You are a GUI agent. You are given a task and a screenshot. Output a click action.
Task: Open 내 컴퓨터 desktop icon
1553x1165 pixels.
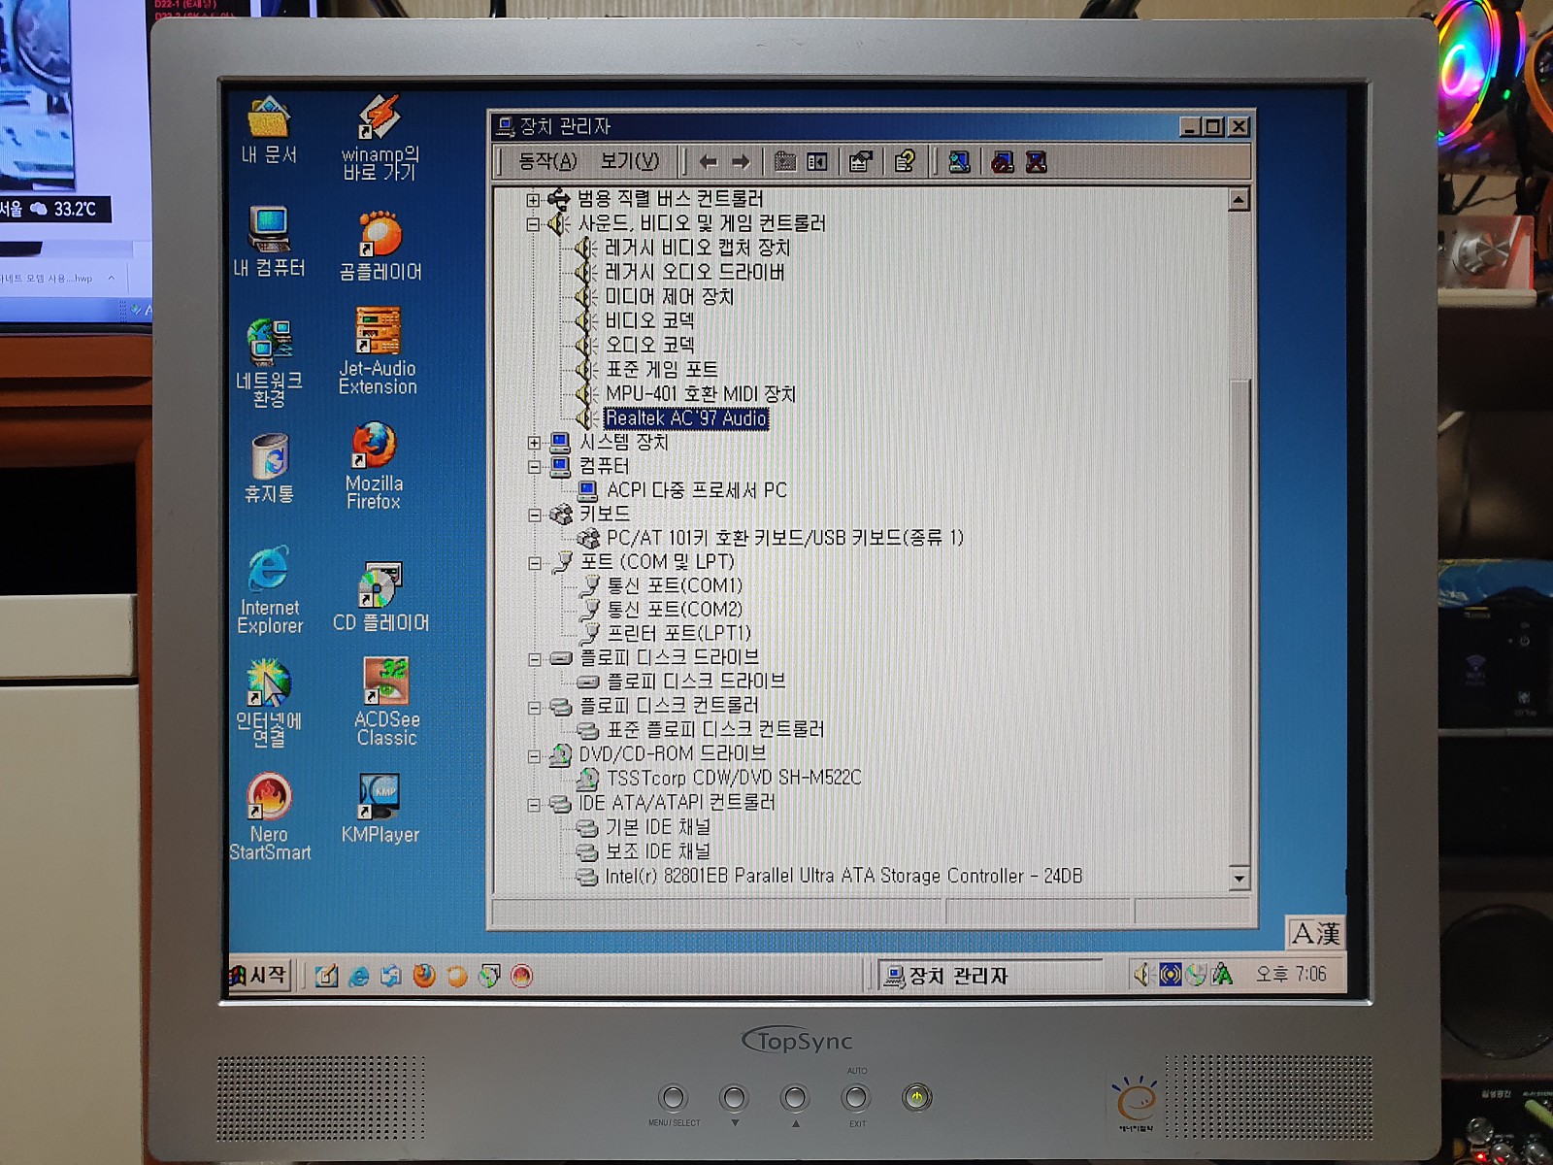click(269, 243)
